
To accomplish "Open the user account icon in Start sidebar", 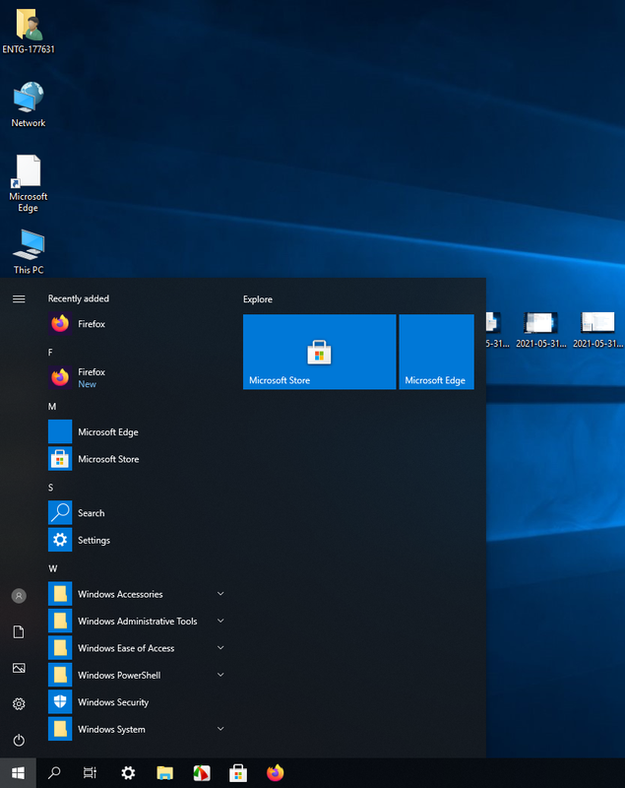I will [x=19, y=596].
